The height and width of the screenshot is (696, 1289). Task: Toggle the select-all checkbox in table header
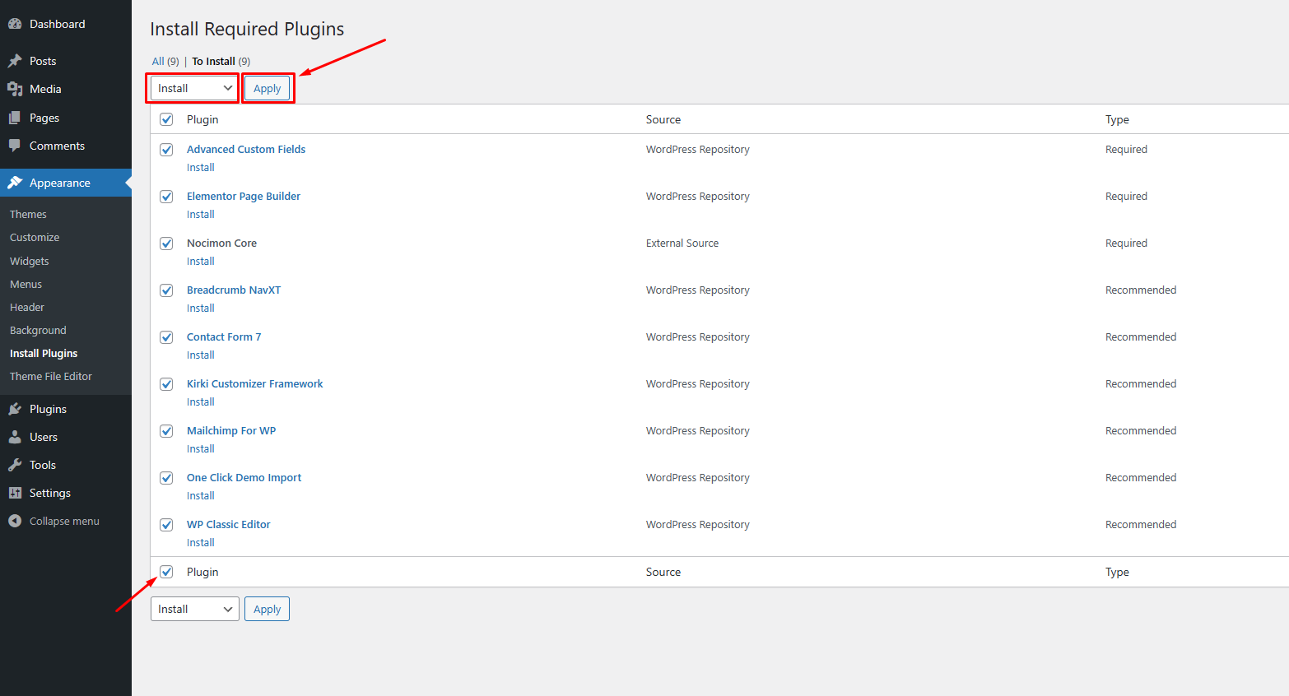(166, 119)
